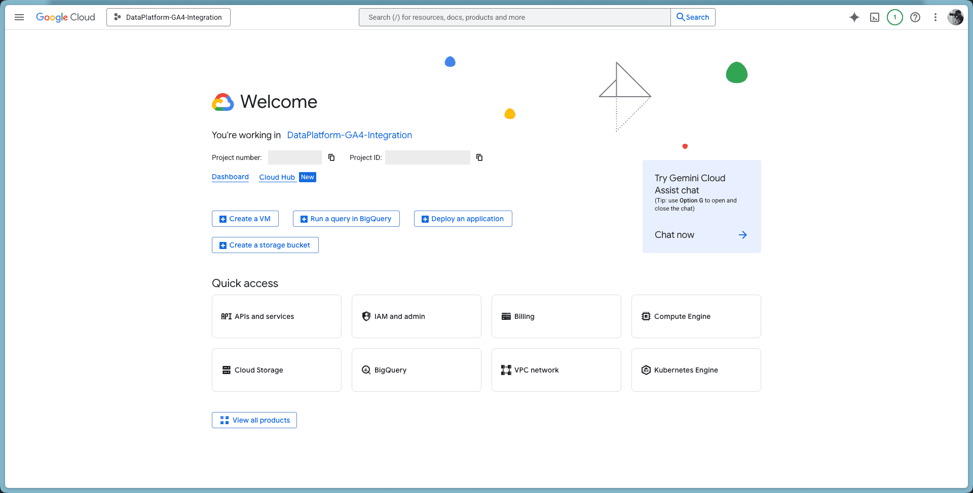Open the Help question mark icon

click(915, 17)
